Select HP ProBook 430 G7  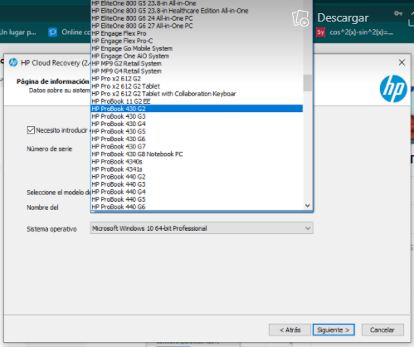click(197, 146)
